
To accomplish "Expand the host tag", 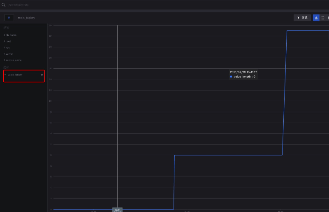I will tap(7, 42).
